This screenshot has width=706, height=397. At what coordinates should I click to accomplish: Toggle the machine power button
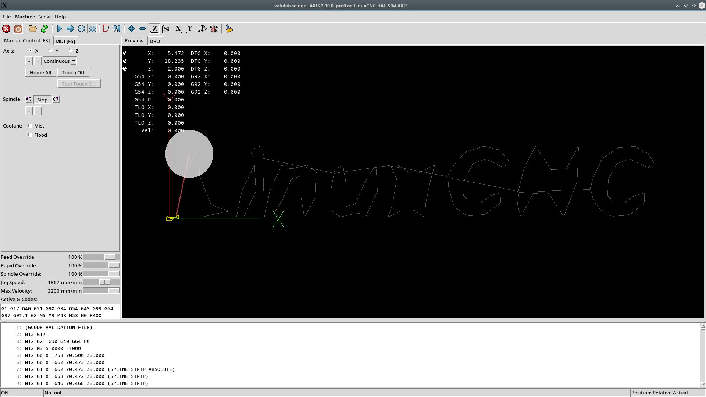pos(18,29)
